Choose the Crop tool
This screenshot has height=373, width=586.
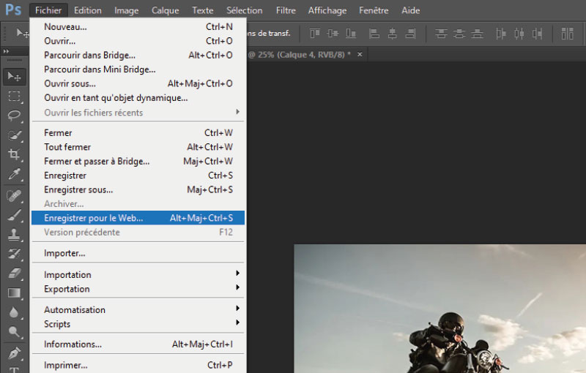point(14,154)
